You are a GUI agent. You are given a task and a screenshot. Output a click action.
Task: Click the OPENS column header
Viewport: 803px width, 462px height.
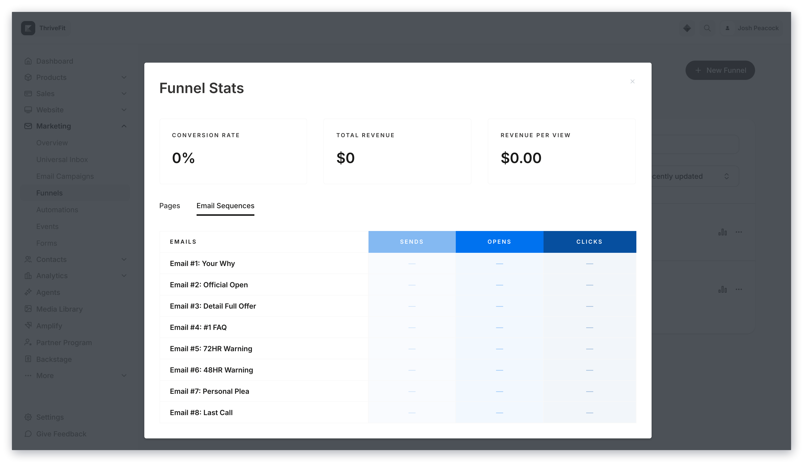[x=499, y=242]
